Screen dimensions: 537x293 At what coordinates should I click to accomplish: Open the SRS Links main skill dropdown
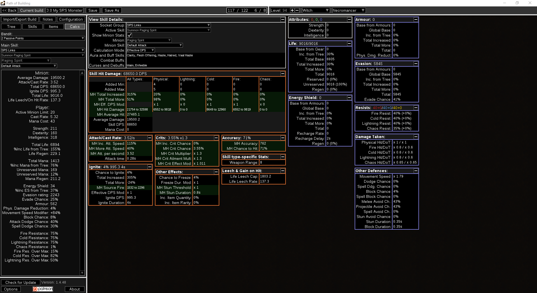[x=43, y=50]
